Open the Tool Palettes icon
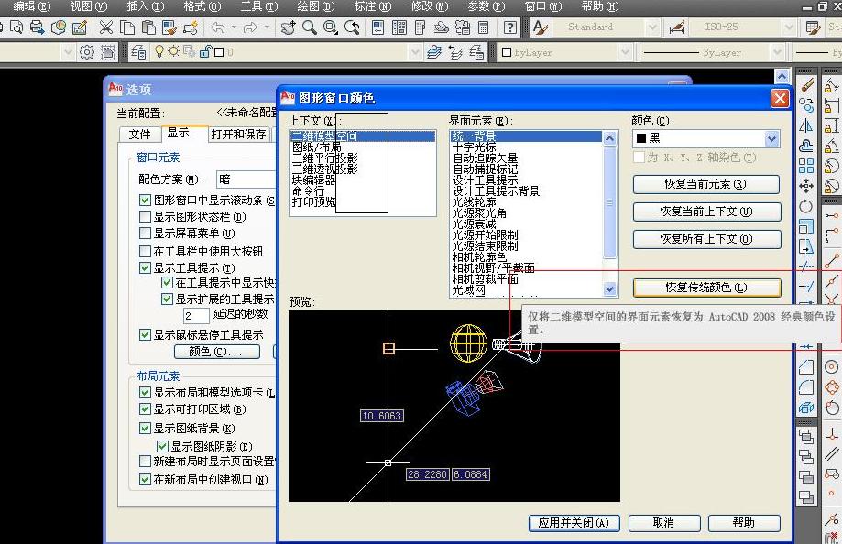This screenshot has height=544, width=842. coord(420,27)
